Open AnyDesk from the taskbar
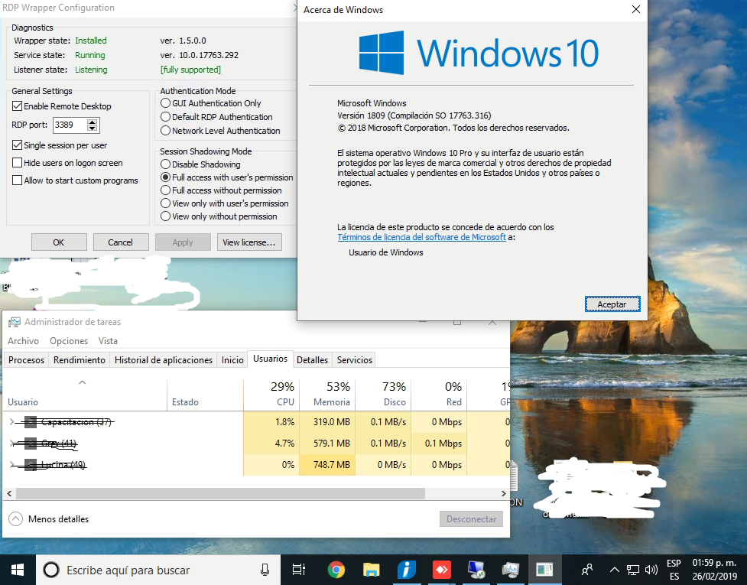747x585 pixels. [442, 570]
